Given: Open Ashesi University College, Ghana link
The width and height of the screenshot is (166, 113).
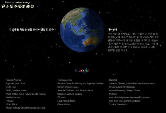Looking at the screenshot, I should (x=125, y=90).
